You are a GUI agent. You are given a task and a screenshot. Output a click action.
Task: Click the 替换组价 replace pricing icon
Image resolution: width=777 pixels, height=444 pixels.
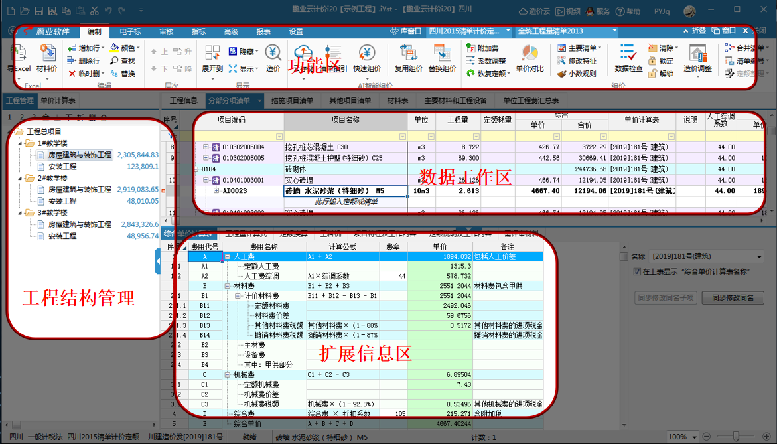coord(442,53)
